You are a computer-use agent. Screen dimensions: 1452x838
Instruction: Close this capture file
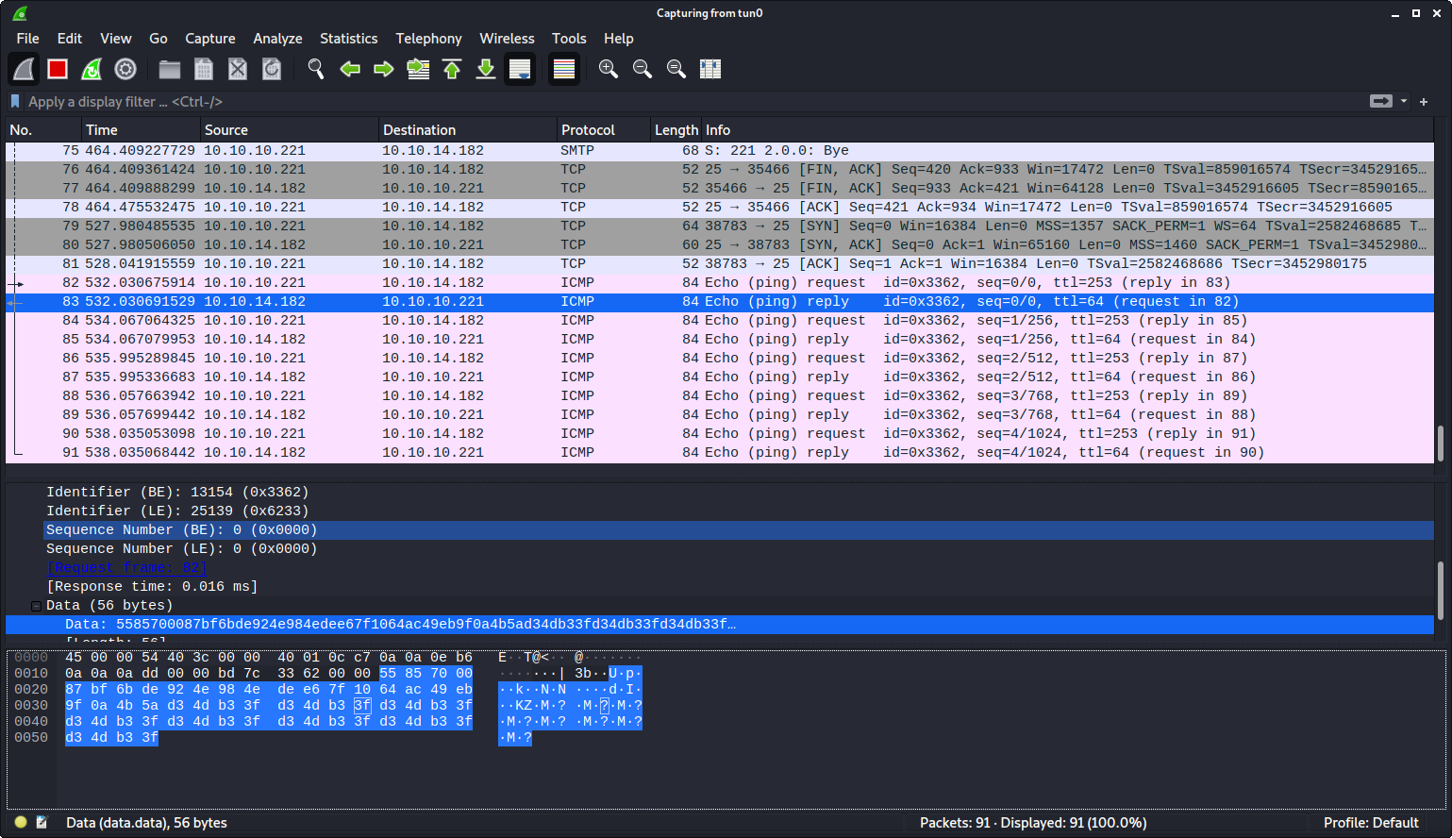237,68
